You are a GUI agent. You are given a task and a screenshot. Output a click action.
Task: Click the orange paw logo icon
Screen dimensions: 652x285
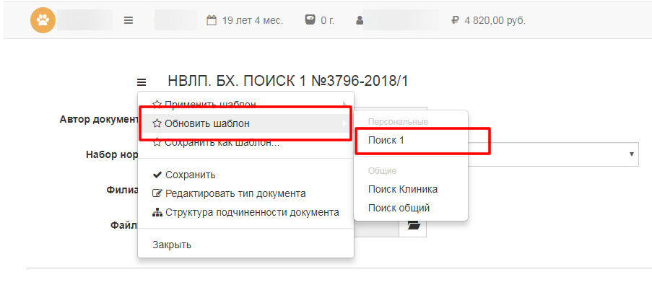coord(43,20)
